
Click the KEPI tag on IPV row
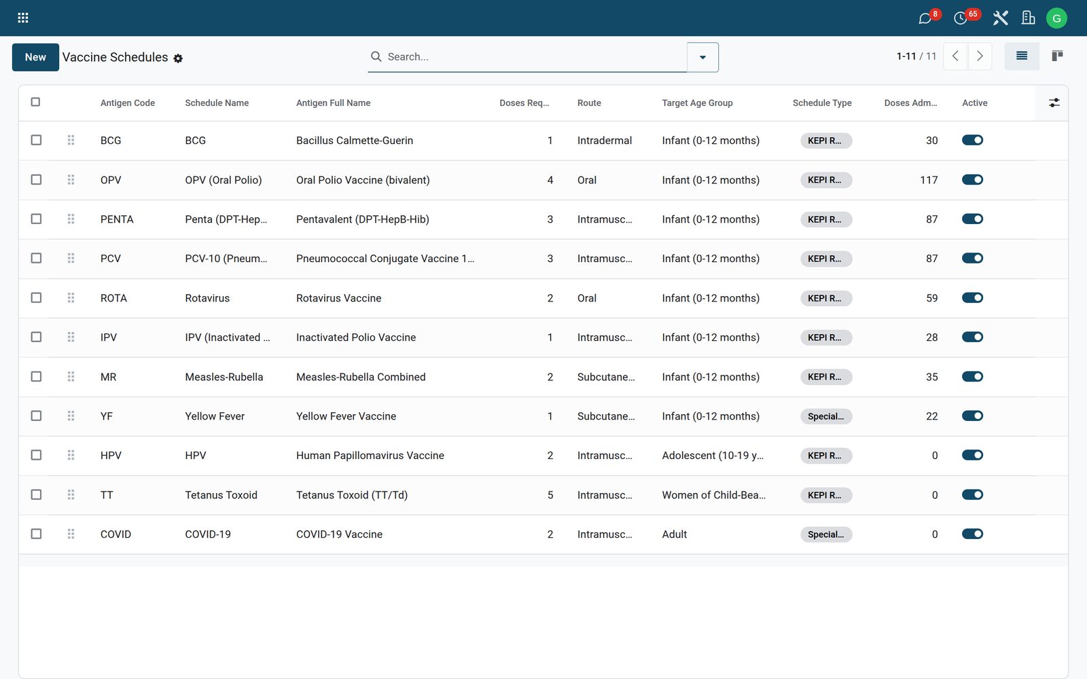pos(826,337)
